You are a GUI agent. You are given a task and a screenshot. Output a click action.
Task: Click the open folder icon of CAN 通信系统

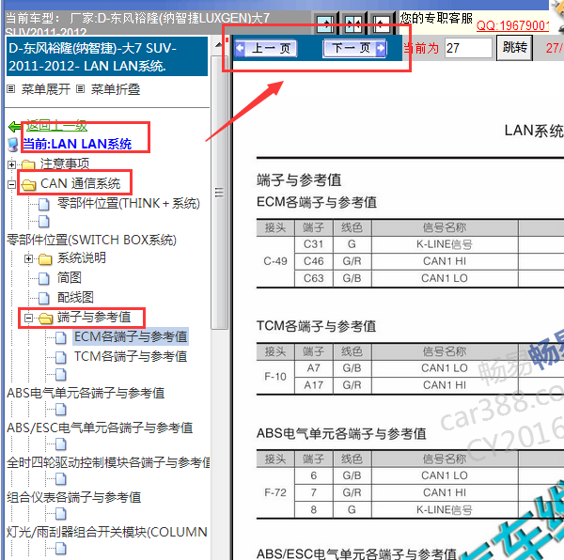(x=28, y=185)
